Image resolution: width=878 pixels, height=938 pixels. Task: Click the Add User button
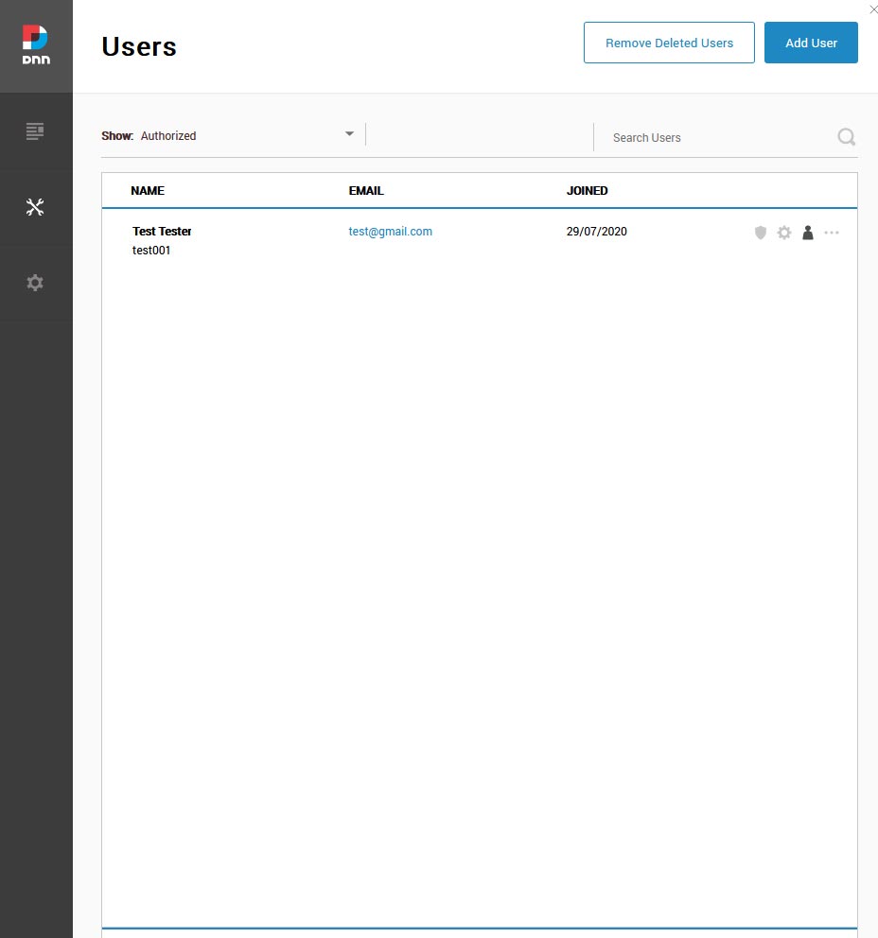click(x=811, y=43)
